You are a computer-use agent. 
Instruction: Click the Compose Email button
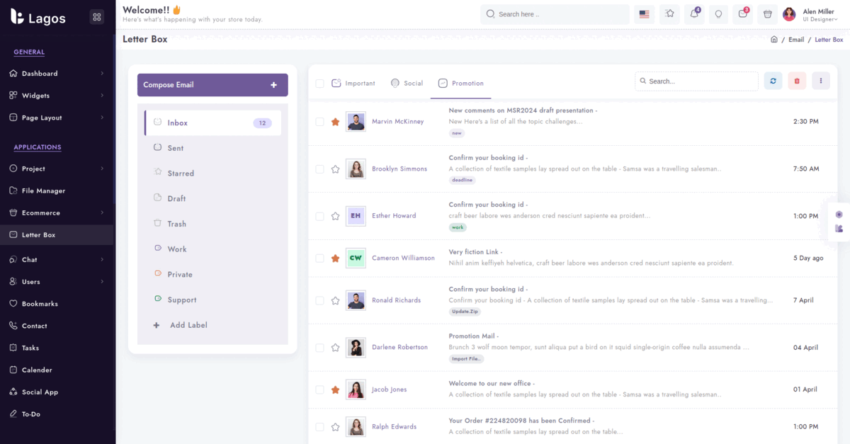pyautogui.click(x=212, y=85)
